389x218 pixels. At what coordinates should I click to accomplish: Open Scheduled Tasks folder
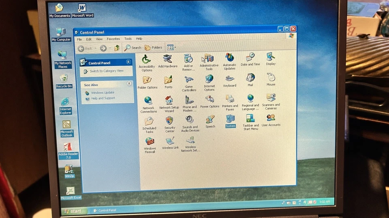coord(149,125)
